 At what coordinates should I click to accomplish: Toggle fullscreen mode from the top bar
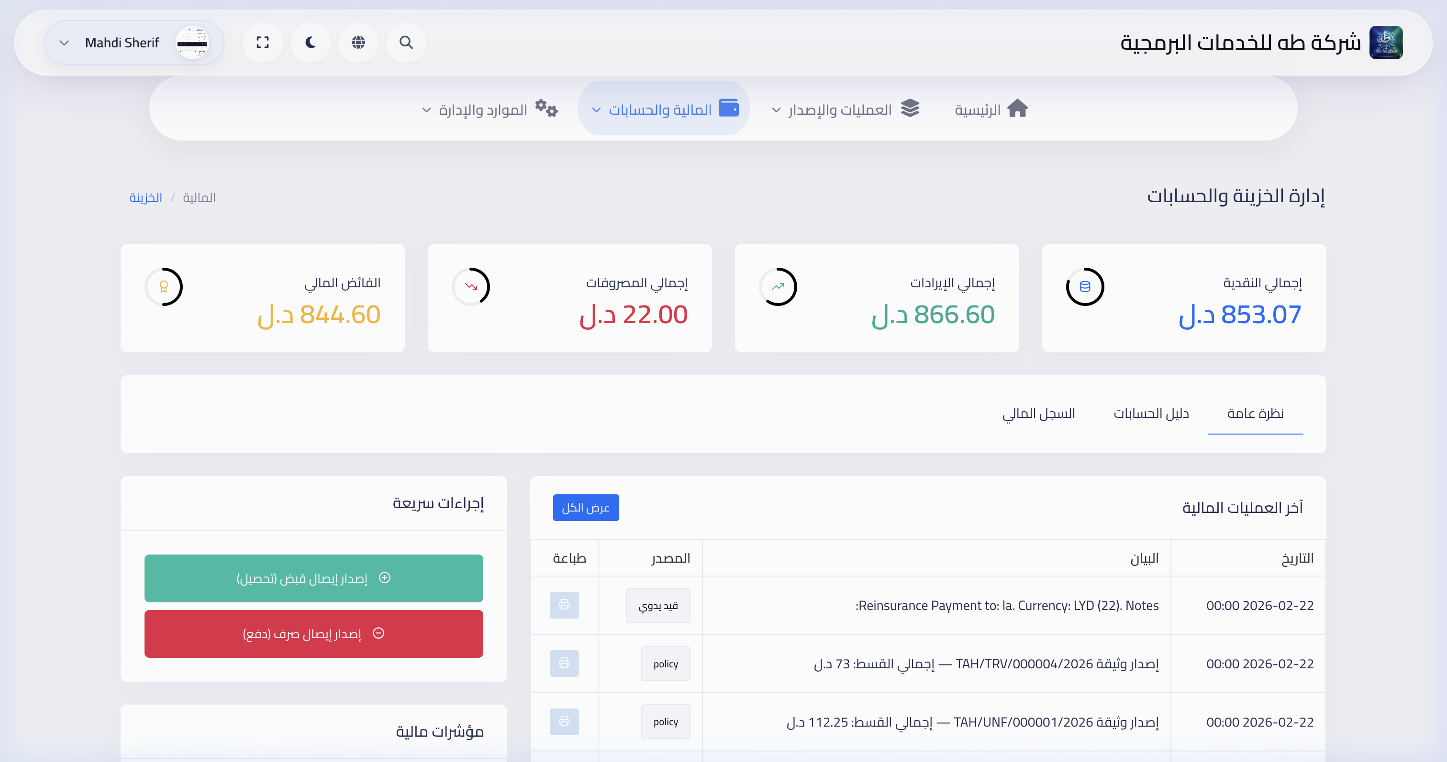262,42
